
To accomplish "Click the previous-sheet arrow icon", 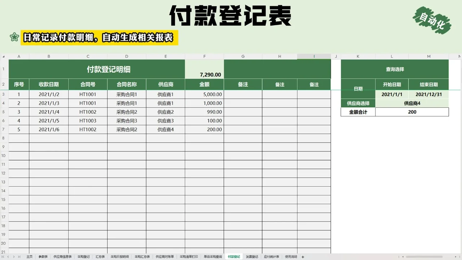I will click(x=9, y=256).
